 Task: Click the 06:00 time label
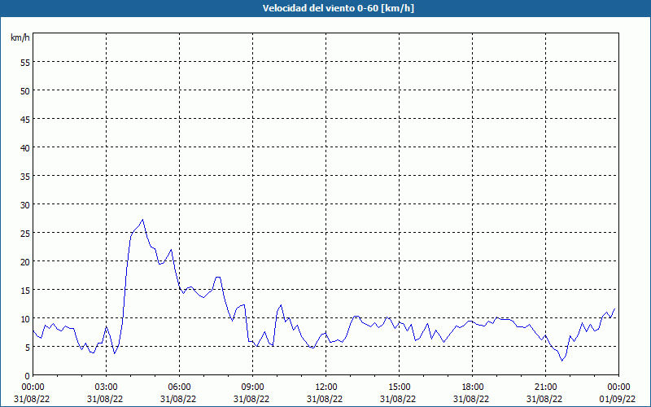179,387
